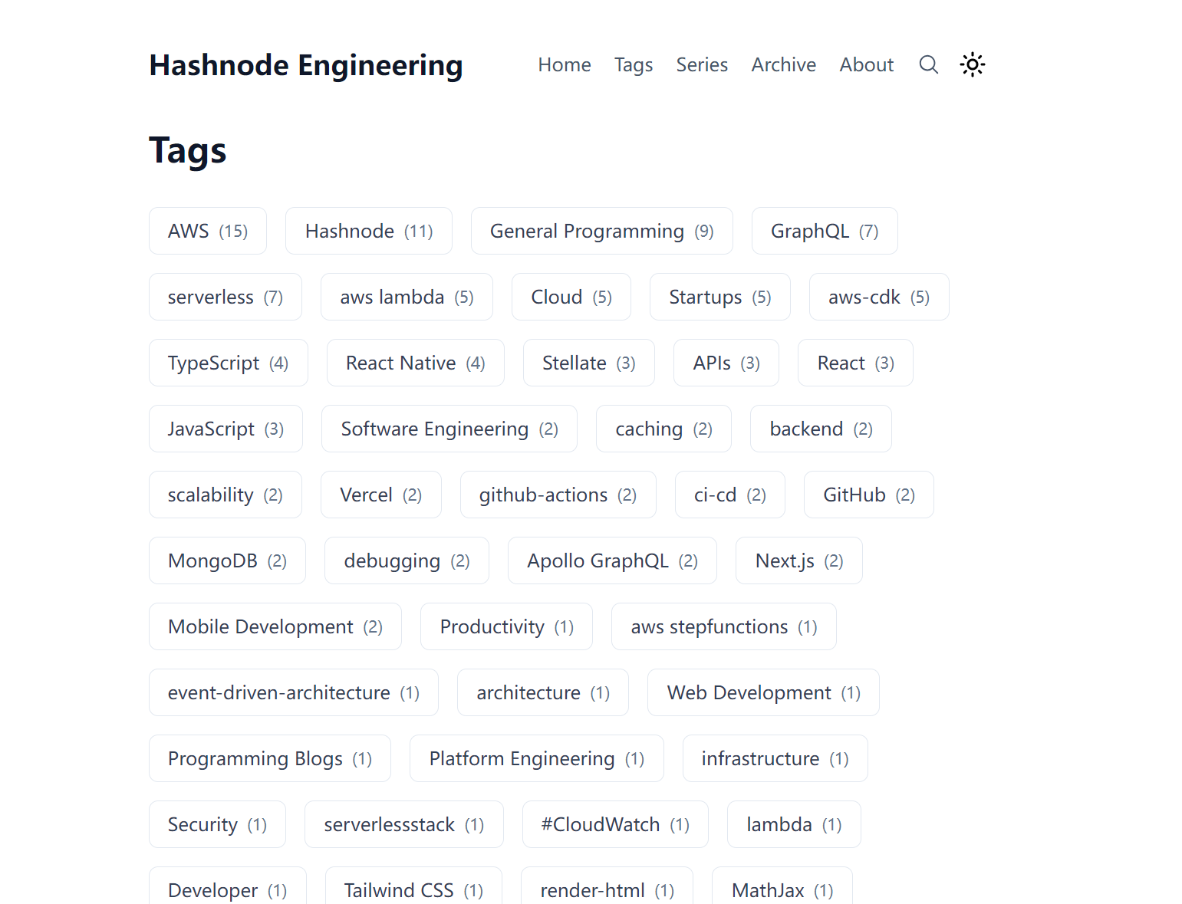1182x904 pixels.
Task: Go to Hashnode Engineering home title
Action: (x=306, y=65)
